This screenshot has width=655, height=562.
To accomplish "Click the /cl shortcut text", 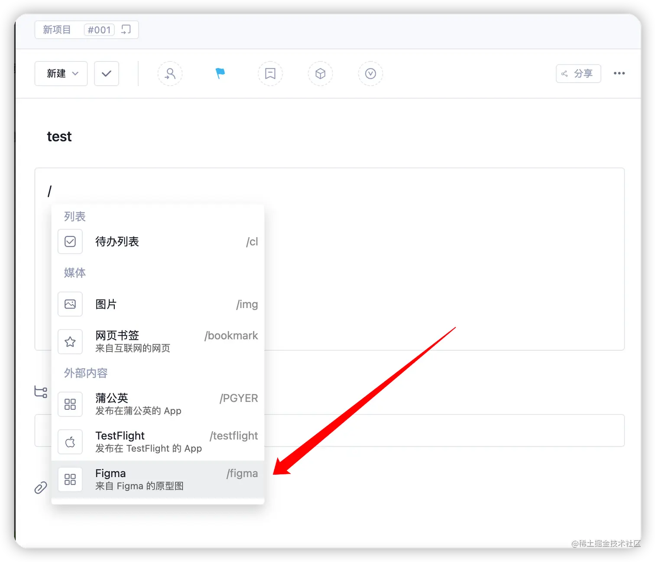I will click(252, 241).
